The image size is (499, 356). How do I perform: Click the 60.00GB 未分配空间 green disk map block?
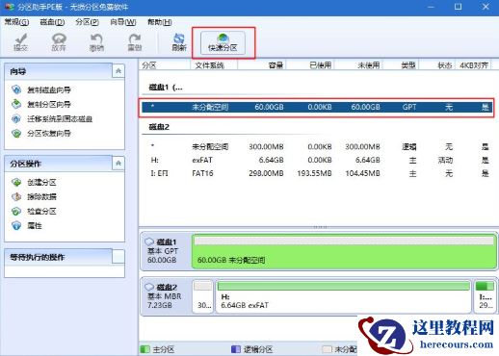pyautogui.click(x=344, y=251)
